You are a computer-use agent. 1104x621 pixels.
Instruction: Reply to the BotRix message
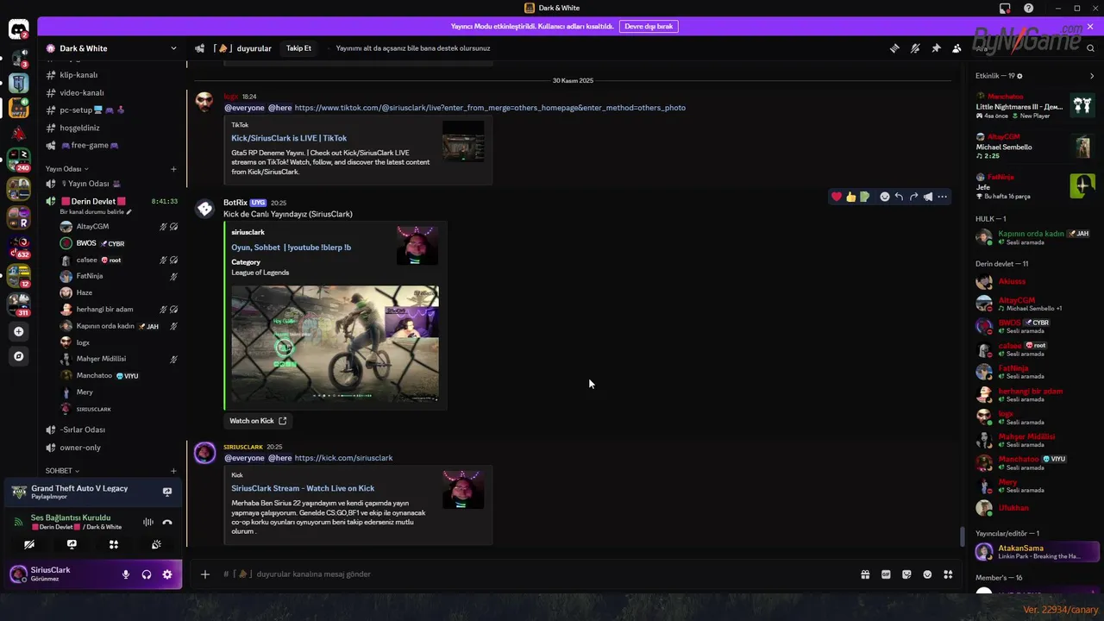[899, 197]
